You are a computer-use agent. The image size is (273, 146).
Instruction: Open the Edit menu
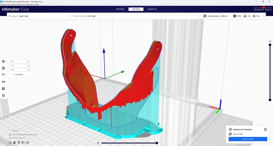(5, 4)
